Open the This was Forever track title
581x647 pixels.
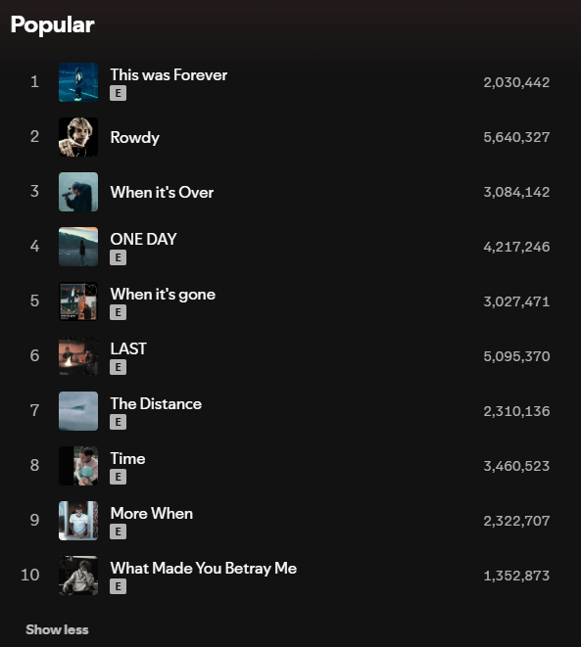pyautogui.click(x=169, y=75)
